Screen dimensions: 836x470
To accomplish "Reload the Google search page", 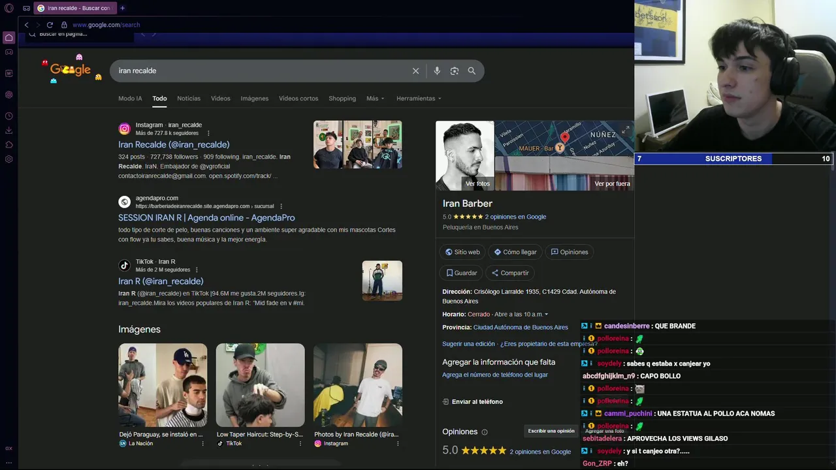I will (x=50, y=25).
